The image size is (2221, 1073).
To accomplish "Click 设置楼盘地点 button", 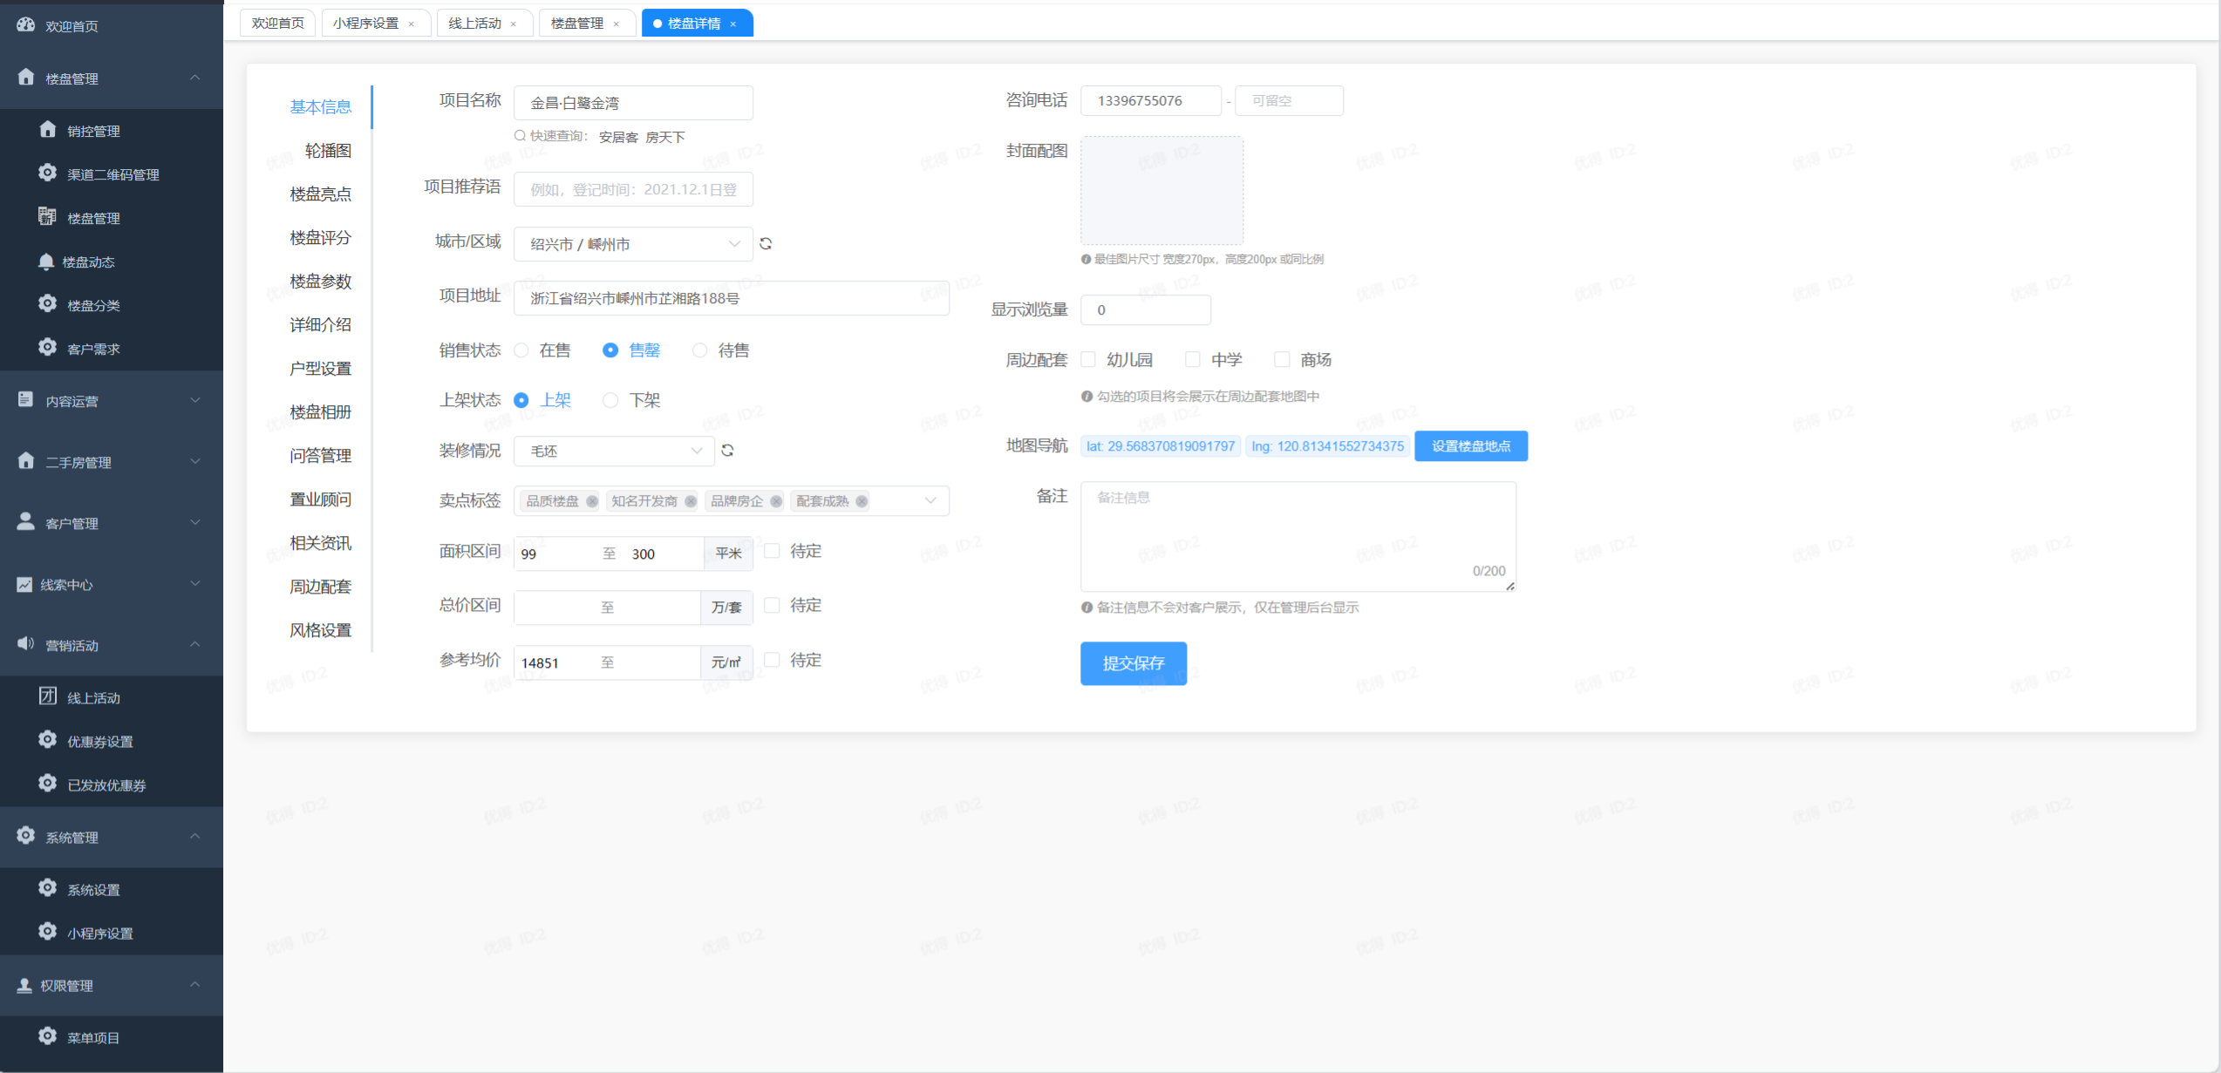I will pos(1470,446).
